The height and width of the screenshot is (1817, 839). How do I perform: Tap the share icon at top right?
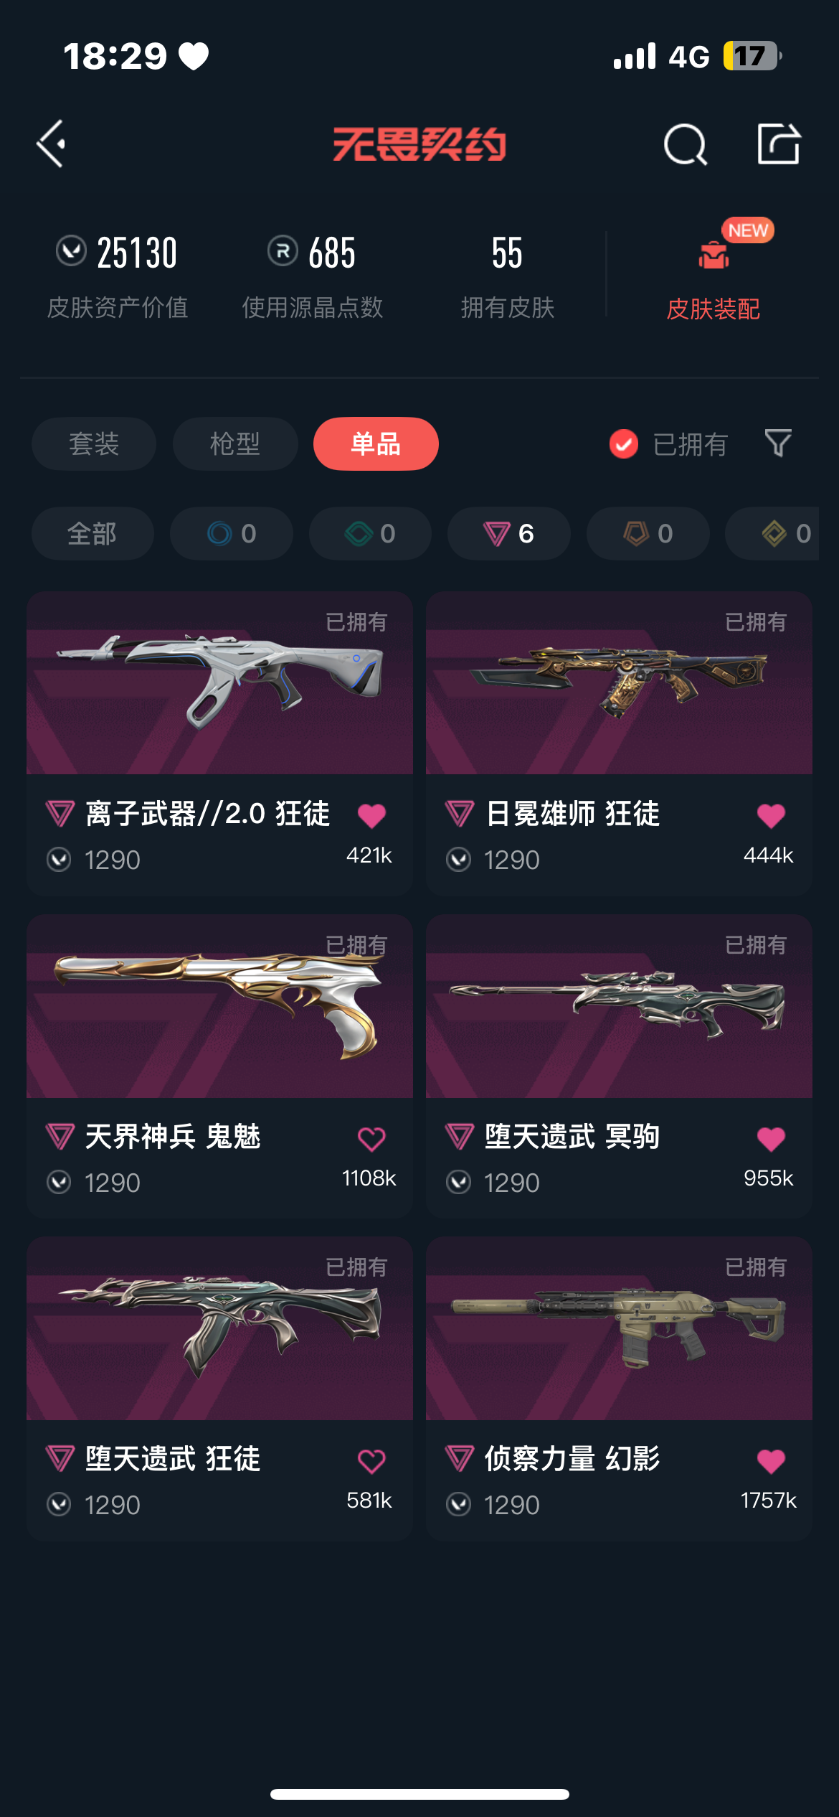pyautogui.click(x=779, y=144)
